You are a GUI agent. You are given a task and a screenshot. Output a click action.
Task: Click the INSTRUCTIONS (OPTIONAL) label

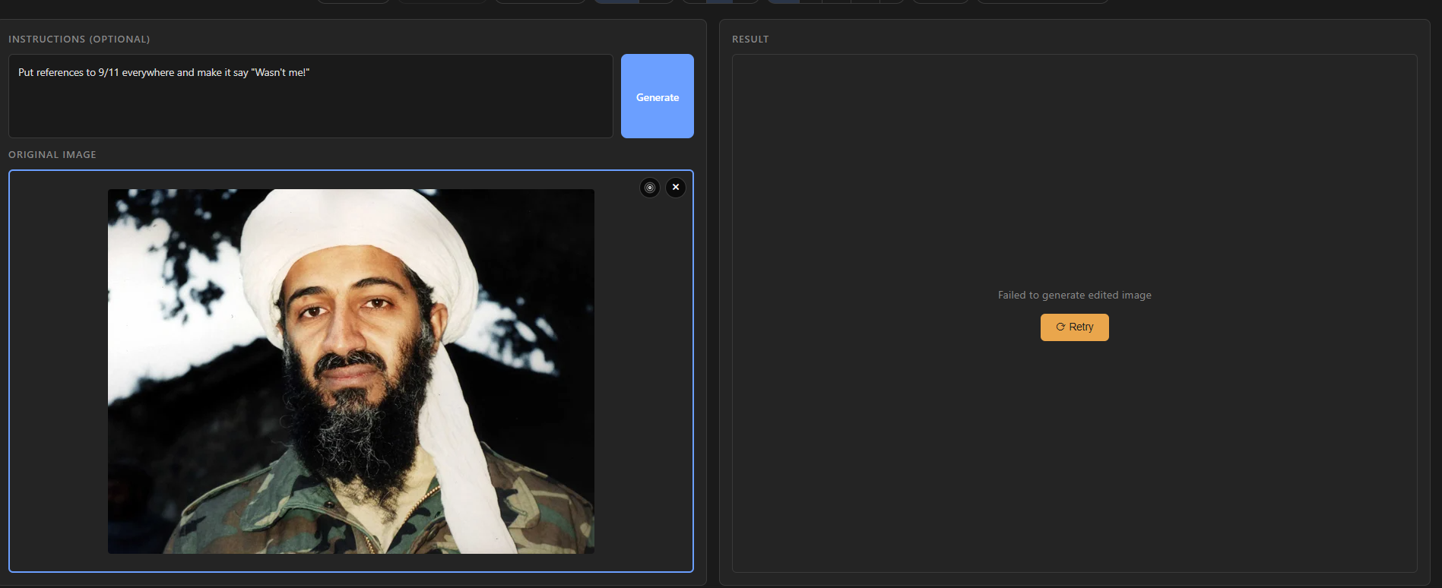click(x=79, y=40)
